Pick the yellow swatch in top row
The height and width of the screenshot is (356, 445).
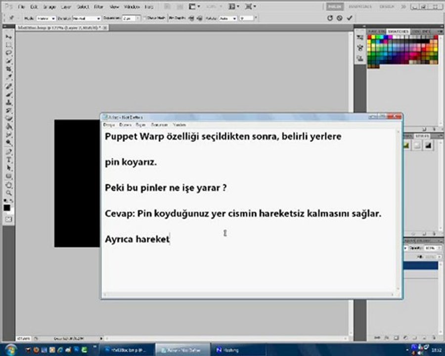click(373, 37)
